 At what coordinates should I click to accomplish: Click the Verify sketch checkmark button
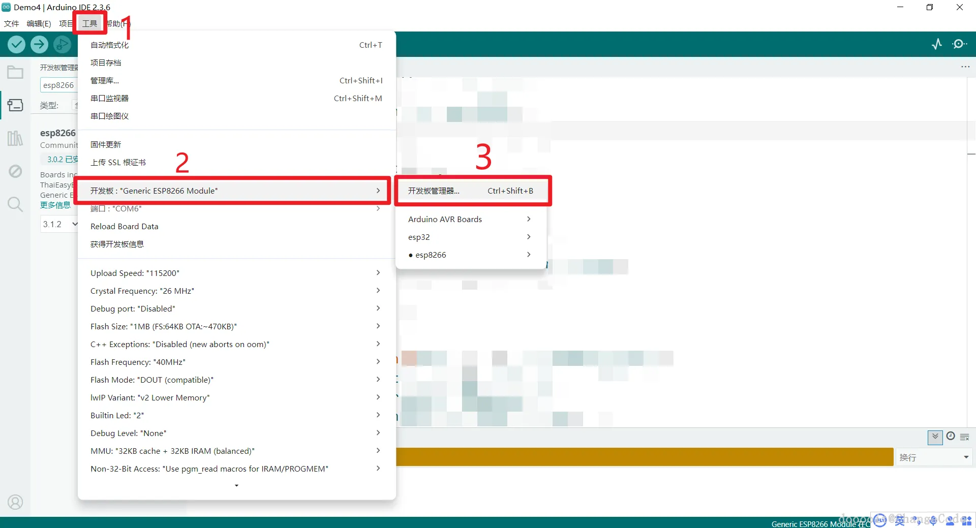click(17, 45)
